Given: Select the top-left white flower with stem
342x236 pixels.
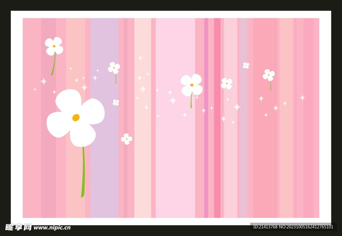Looking at the screenshot, I should point(54,46).
